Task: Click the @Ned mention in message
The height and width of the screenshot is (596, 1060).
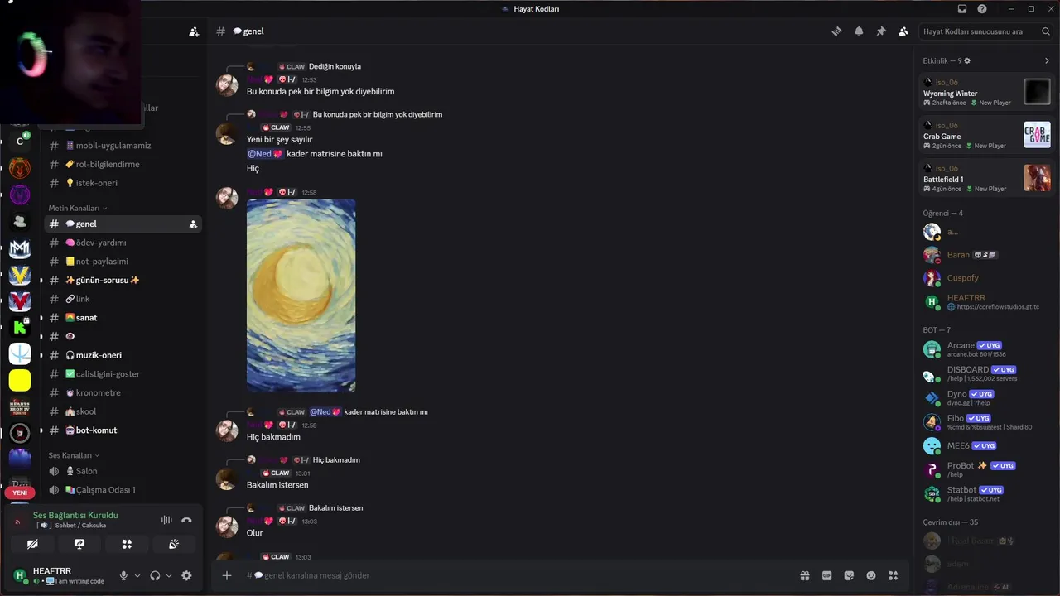Action: pos(265,154)
